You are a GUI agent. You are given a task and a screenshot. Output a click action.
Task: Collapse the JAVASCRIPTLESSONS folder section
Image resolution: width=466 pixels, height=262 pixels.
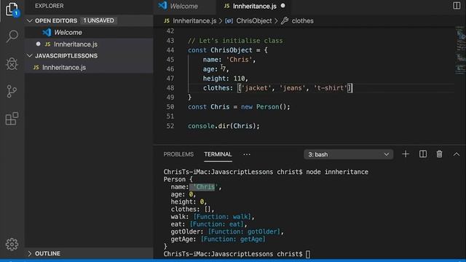point(29,55)
